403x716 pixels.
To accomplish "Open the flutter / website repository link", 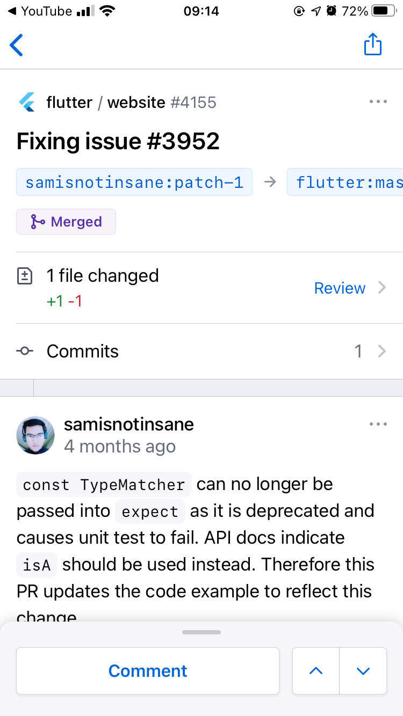I will pos(105,102).
